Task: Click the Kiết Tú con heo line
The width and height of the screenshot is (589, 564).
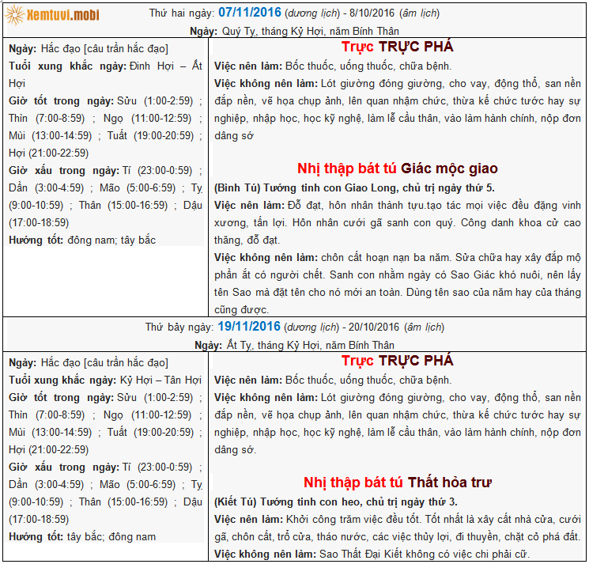Action: [335, 502]
